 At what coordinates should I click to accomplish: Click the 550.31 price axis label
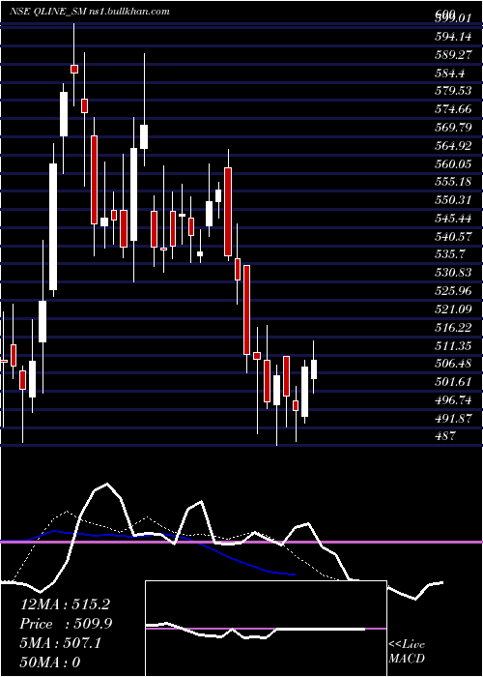pyautogui.click(x=453, y=200)
